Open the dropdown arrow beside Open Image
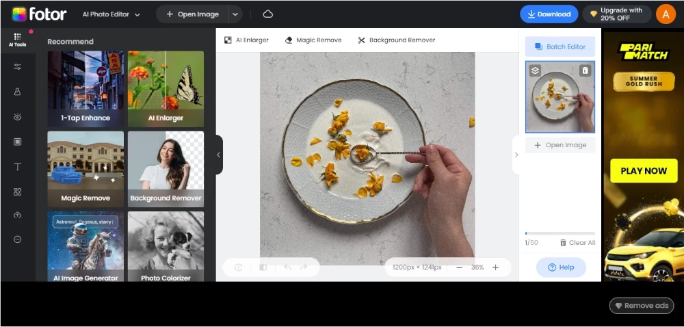 [x=235, y=14]
